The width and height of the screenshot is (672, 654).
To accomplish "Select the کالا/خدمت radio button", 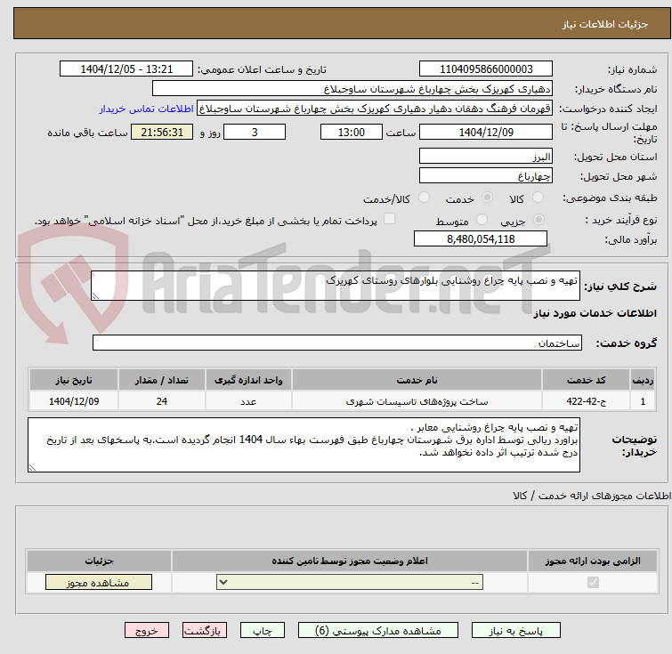I will coord(424,198).
